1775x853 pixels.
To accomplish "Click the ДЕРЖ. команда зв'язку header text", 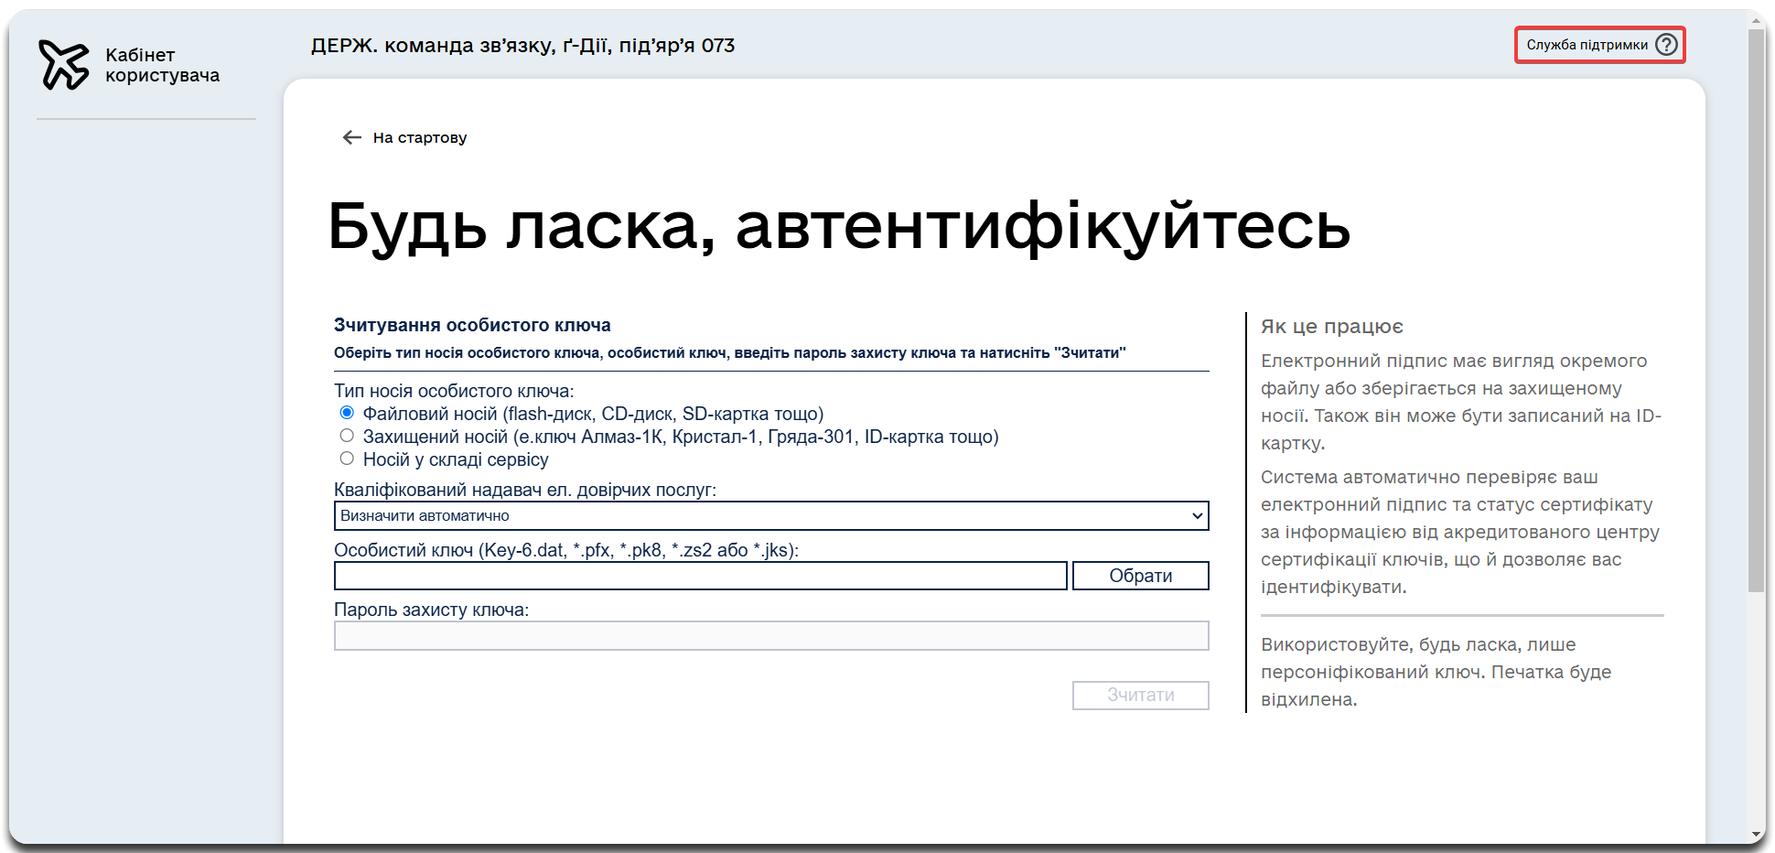I will pyautogui.click(x=522, y=46).
